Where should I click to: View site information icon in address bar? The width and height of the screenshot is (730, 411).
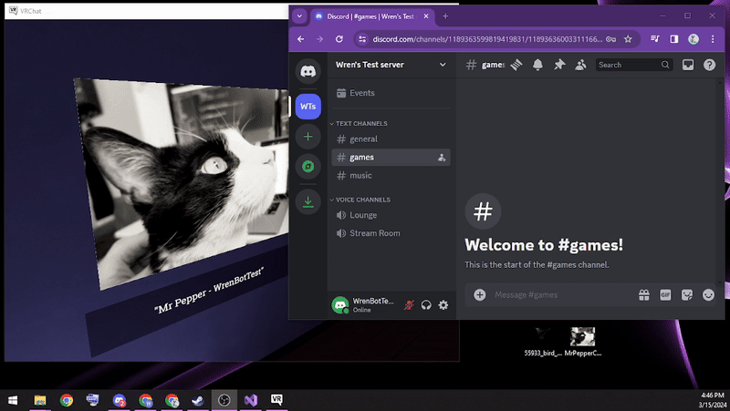[x=362, y=39]
